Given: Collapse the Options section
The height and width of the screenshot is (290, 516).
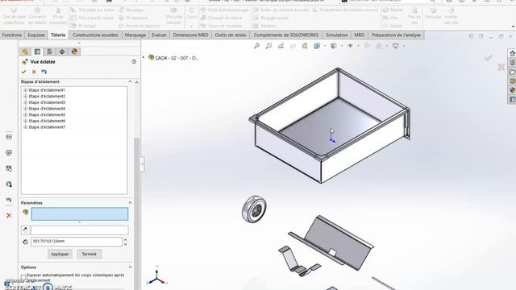Looking at the screenshot, I should click(x=131, y=267).
